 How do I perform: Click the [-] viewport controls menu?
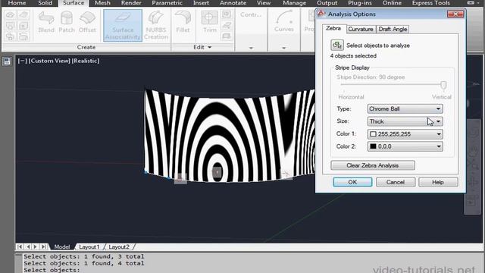pos(22,61)
